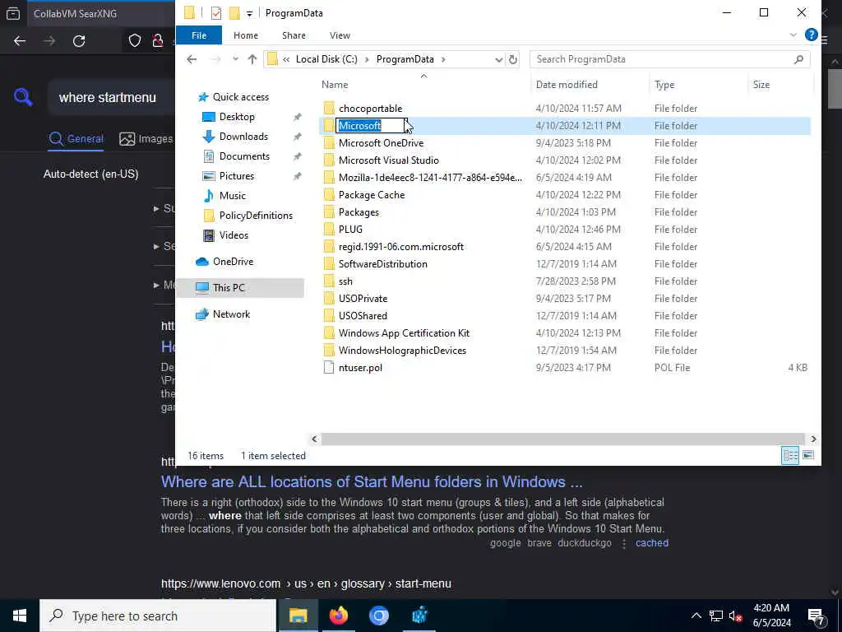This screenshot has width=842, height=632.
Task: Click the SearXNG magnifier search icon
Action: pyautogui.click(x=23, y=97)
